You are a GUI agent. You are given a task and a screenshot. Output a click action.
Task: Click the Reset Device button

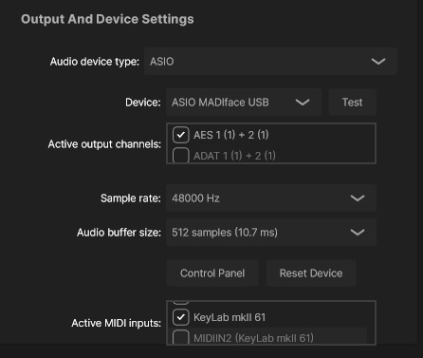(x=311, y=273)
